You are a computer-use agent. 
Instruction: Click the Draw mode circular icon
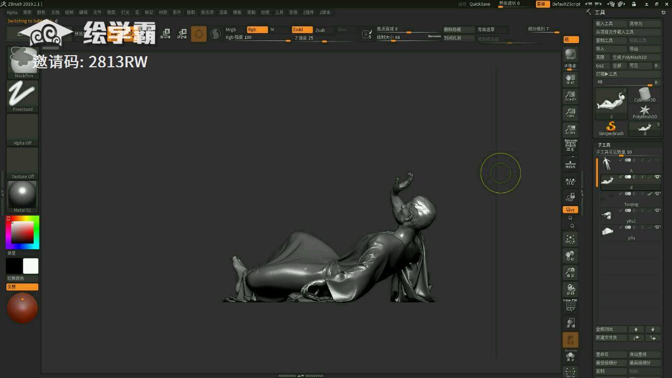coord(199,34)
